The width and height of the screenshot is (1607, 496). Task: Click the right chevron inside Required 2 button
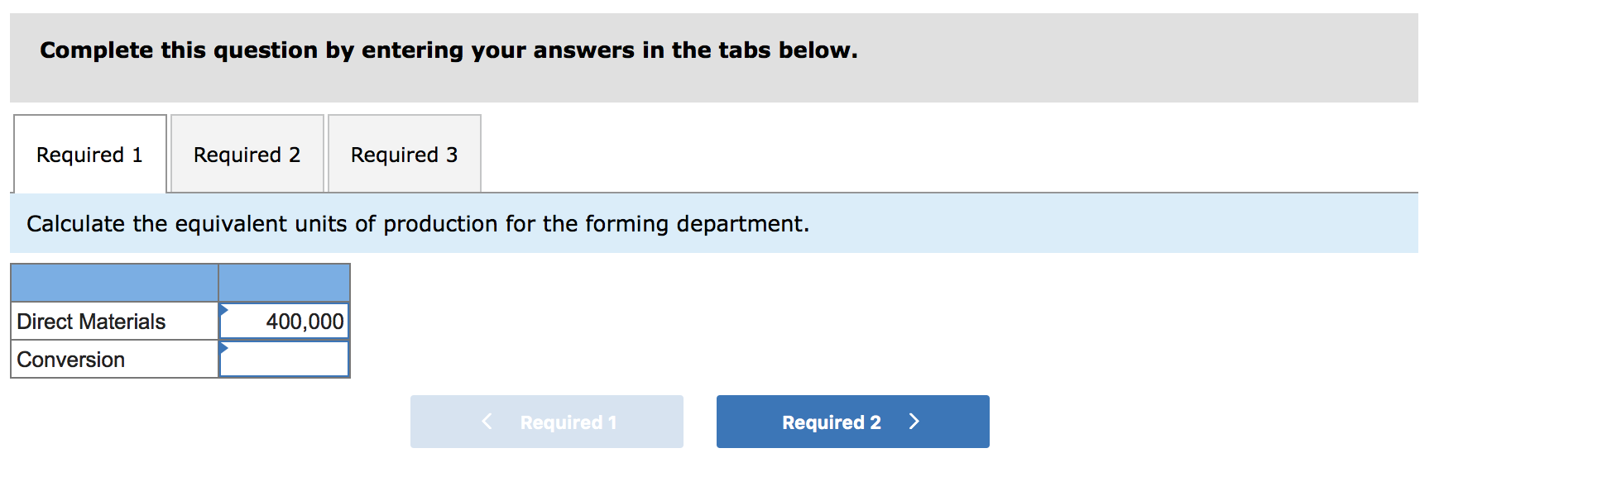click(x=914, y=422)
